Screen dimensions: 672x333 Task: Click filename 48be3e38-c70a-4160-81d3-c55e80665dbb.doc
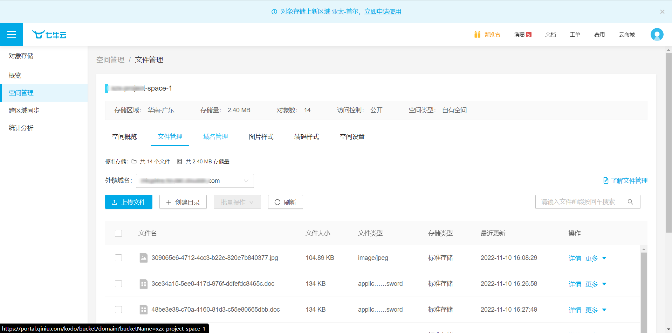point(215,310)
